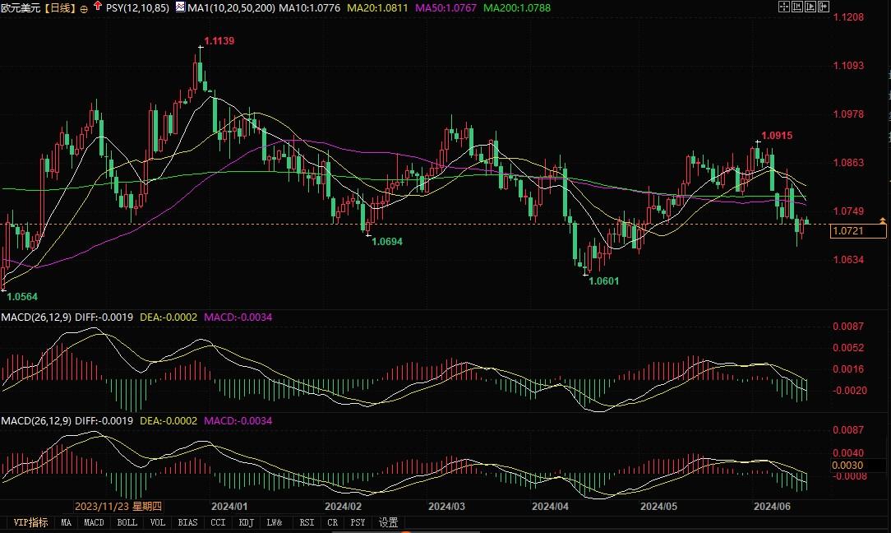Select the BOLL indicator
Viewport: 891px width, 533px height.
(127, 521)
